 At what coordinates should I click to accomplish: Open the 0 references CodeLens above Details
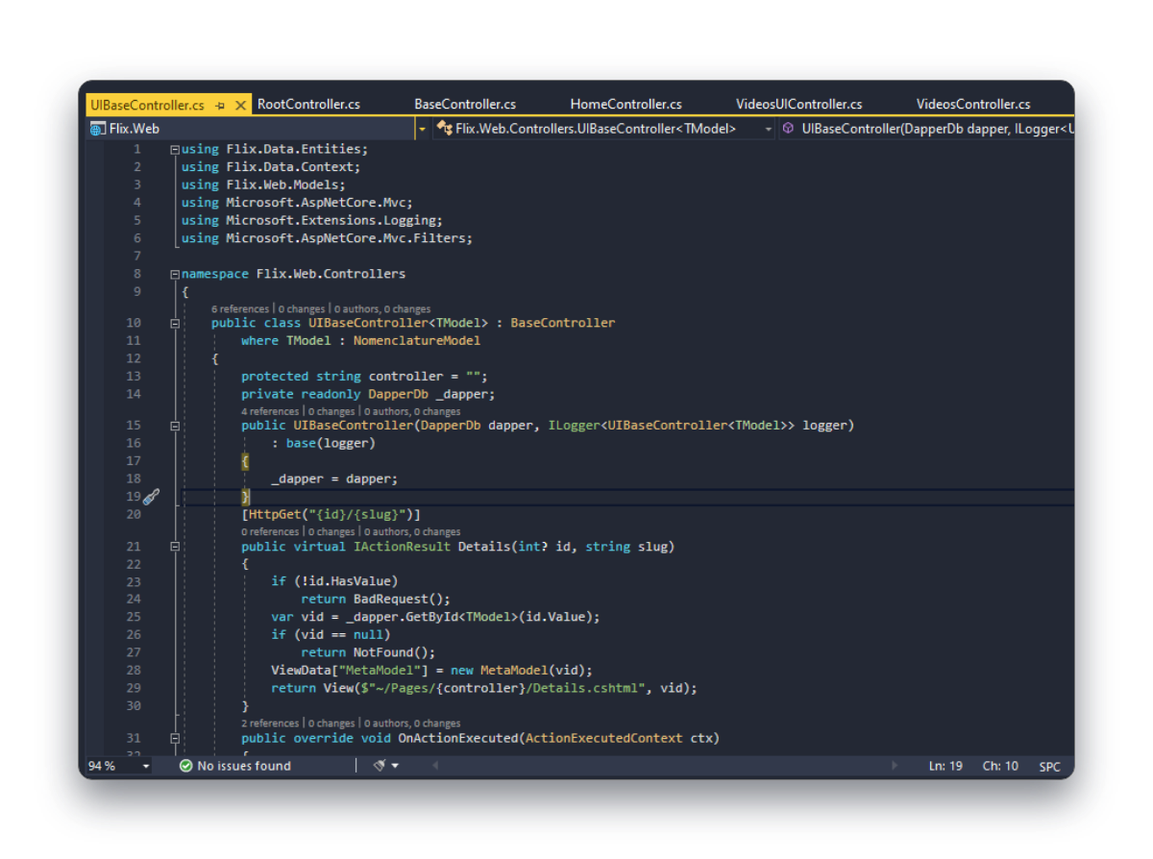[270, 531]
